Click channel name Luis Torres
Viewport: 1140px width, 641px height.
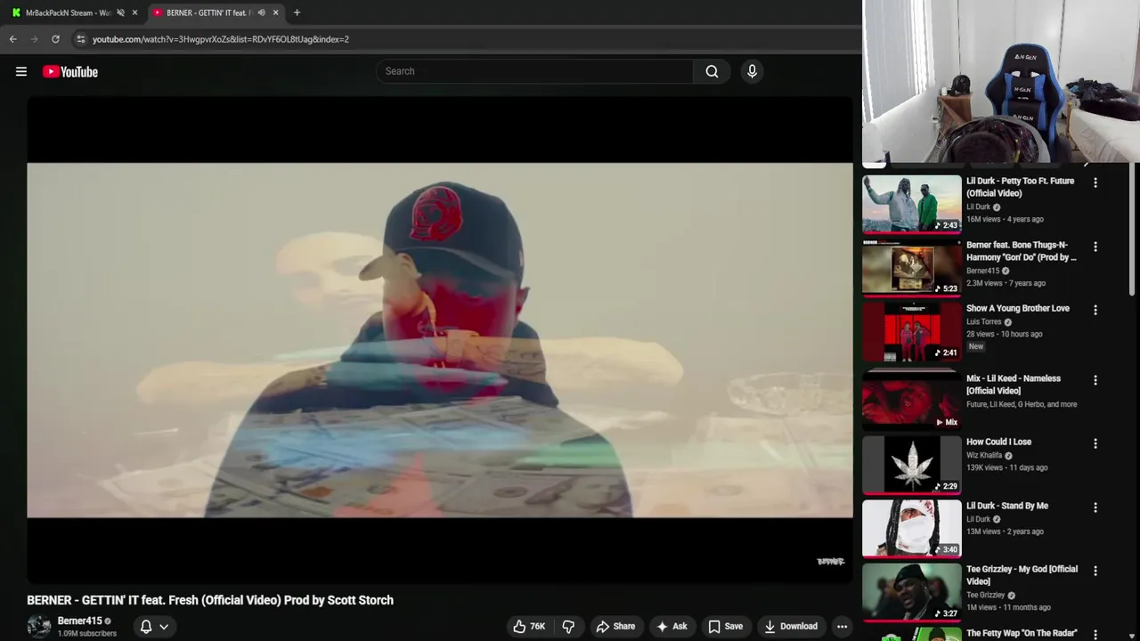point(984,322)
